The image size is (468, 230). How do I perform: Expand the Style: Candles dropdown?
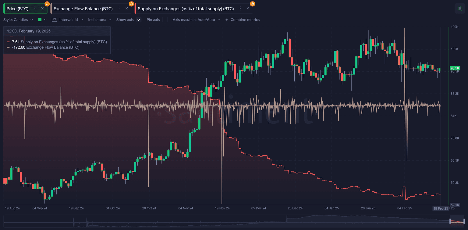click(x=18, y=20)
